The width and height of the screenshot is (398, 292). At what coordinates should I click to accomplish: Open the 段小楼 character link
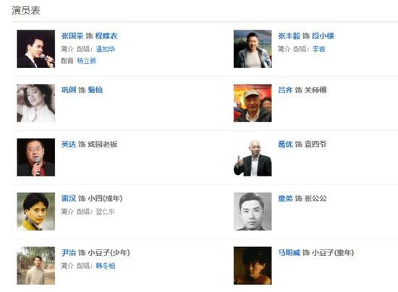click(x=323, y=36)
